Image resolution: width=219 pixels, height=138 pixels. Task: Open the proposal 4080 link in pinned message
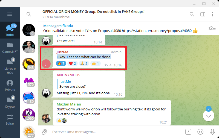coord(157,31)
